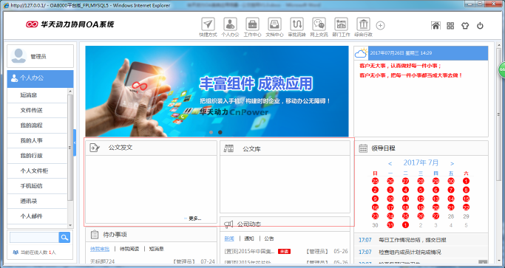505x268 pixels.
Task: Click the blue search magnifier button
Action: click(x=64, y=238)
